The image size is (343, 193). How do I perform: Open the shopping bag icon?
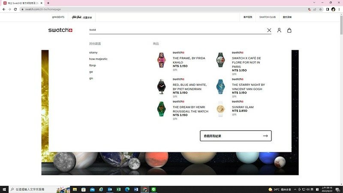(x=289, y=30)
